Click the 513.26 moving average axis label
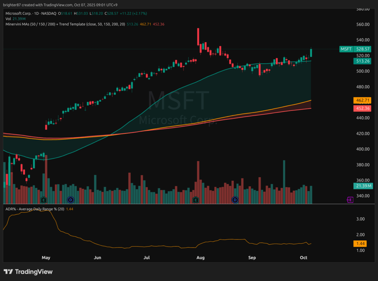378x281 pixels. coord(363,61)
